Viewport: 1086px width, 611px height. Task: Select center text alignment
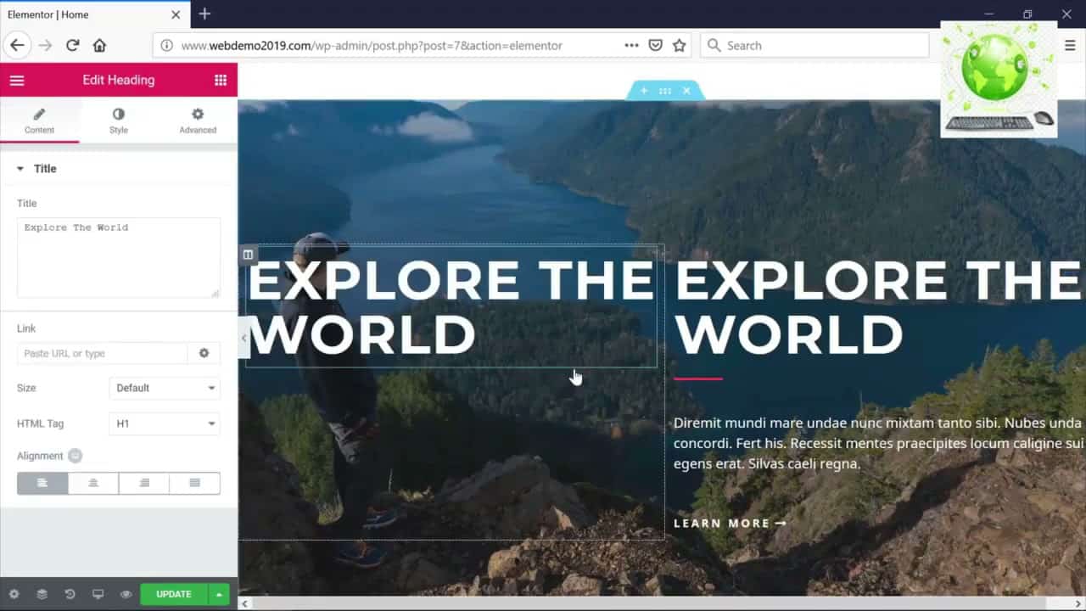click(92, 483)
